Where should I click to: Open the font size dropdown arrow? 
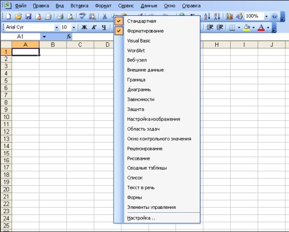tap(74, 27)
